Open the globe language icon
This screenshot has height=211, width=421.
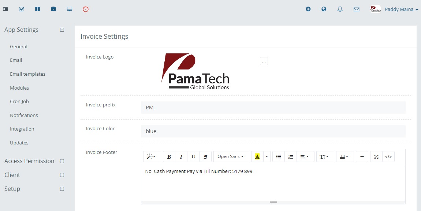pyautogui.click(x=324, y=9)
